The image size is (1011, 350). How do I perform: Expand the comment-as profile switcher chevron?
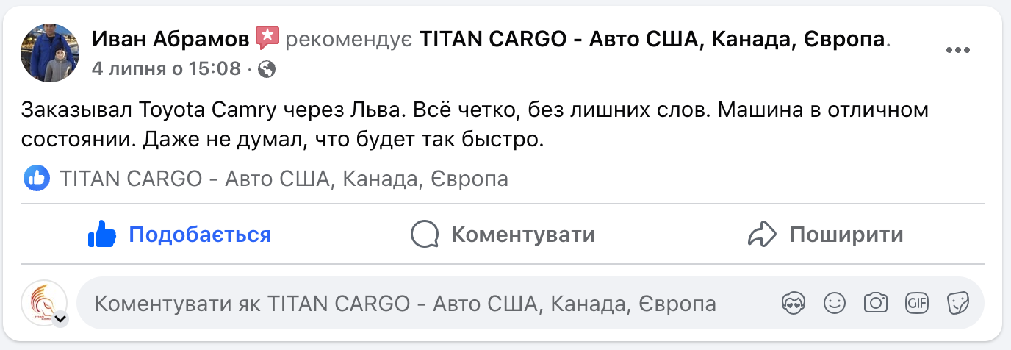(60, 319)
